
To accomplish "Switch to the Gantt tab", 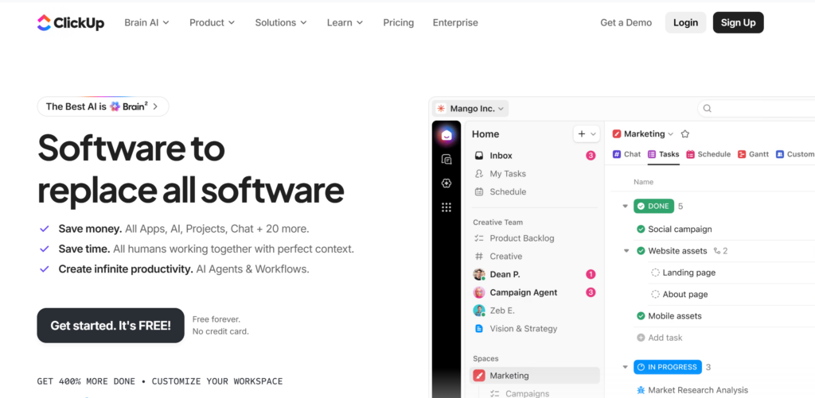I will [x=753, y=154].
